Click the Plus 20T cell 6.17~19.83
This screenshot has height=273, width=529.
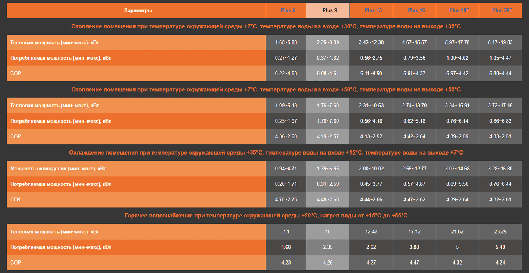[500, 42]
